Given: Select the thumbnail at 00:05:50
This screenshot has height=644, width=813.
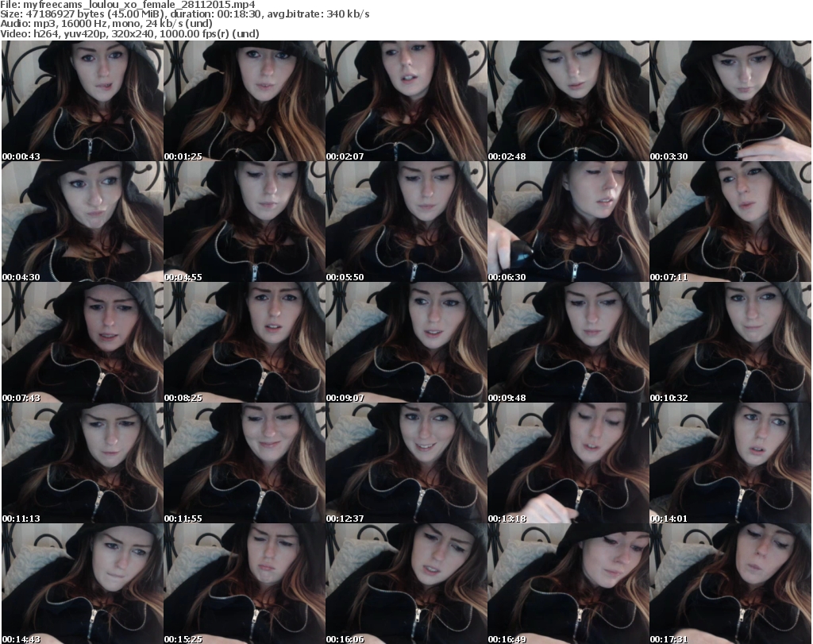Looking at the screenshot, I should 406,222.
